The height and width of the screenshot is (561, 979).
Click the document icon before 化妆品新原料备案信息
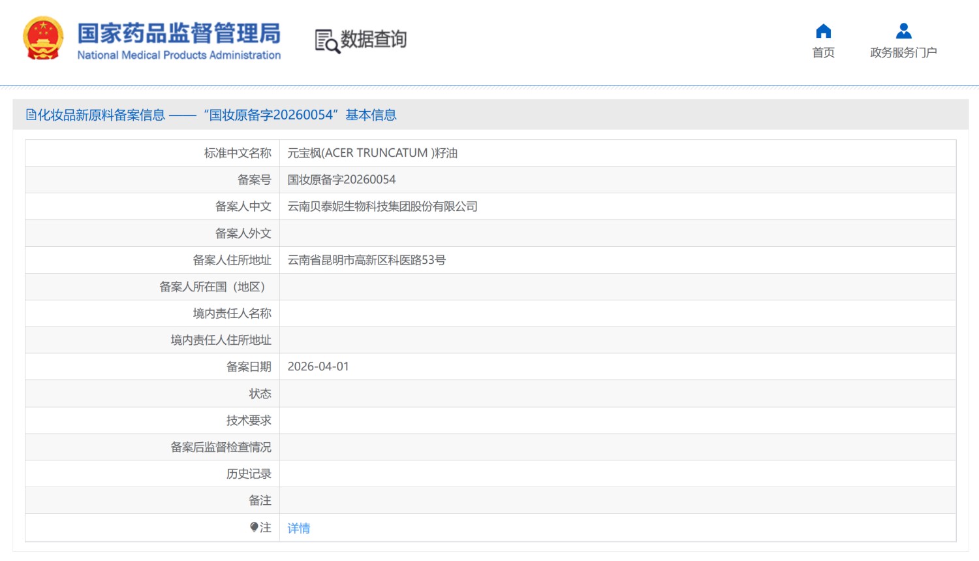click(31, 115)
